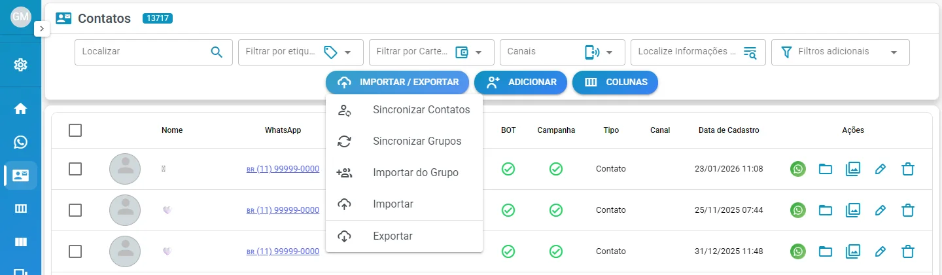Toggle the Campanha checkmark in the 31/12/2025 row

556,251
